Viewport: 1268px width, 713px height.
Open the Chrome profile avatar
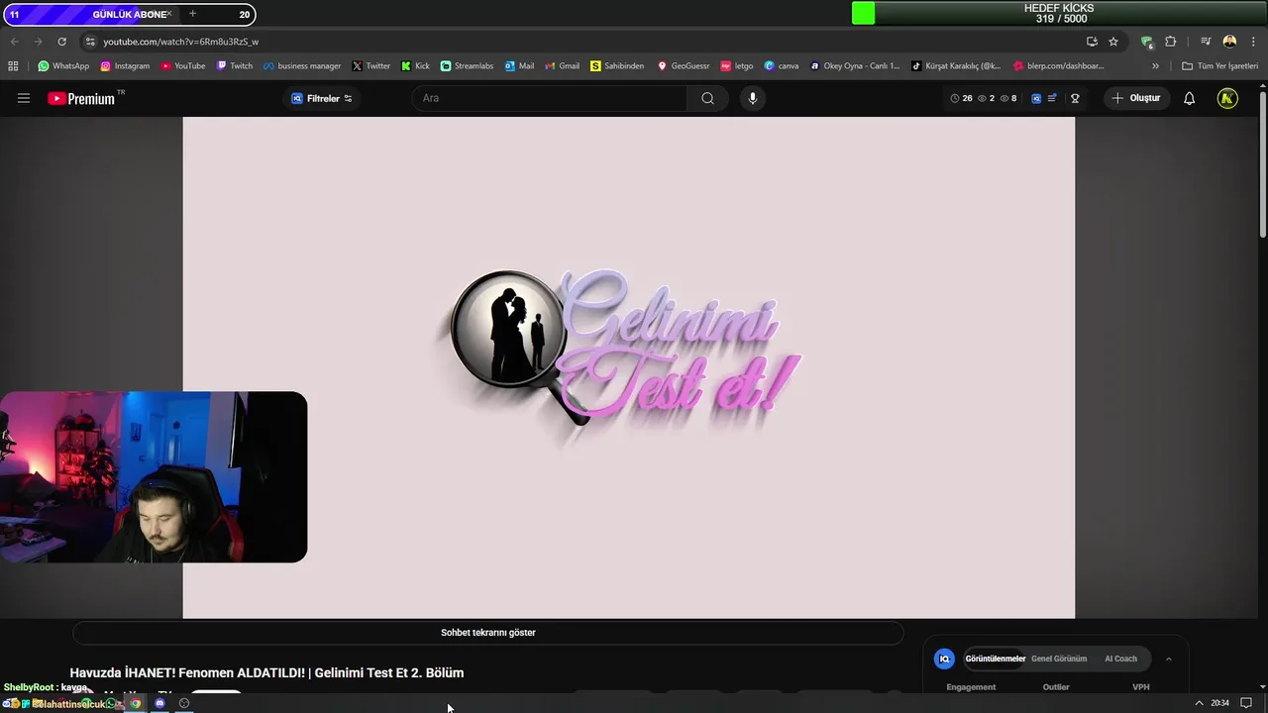click(1229, 42)
